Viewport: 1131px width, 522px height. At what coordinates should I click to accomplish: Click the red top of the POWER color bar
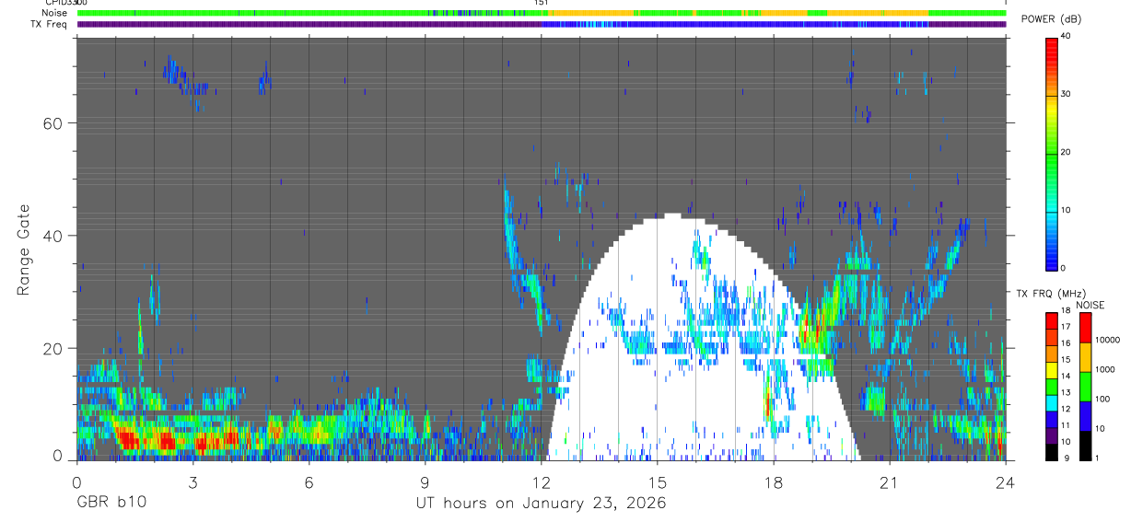point(1052,51)
